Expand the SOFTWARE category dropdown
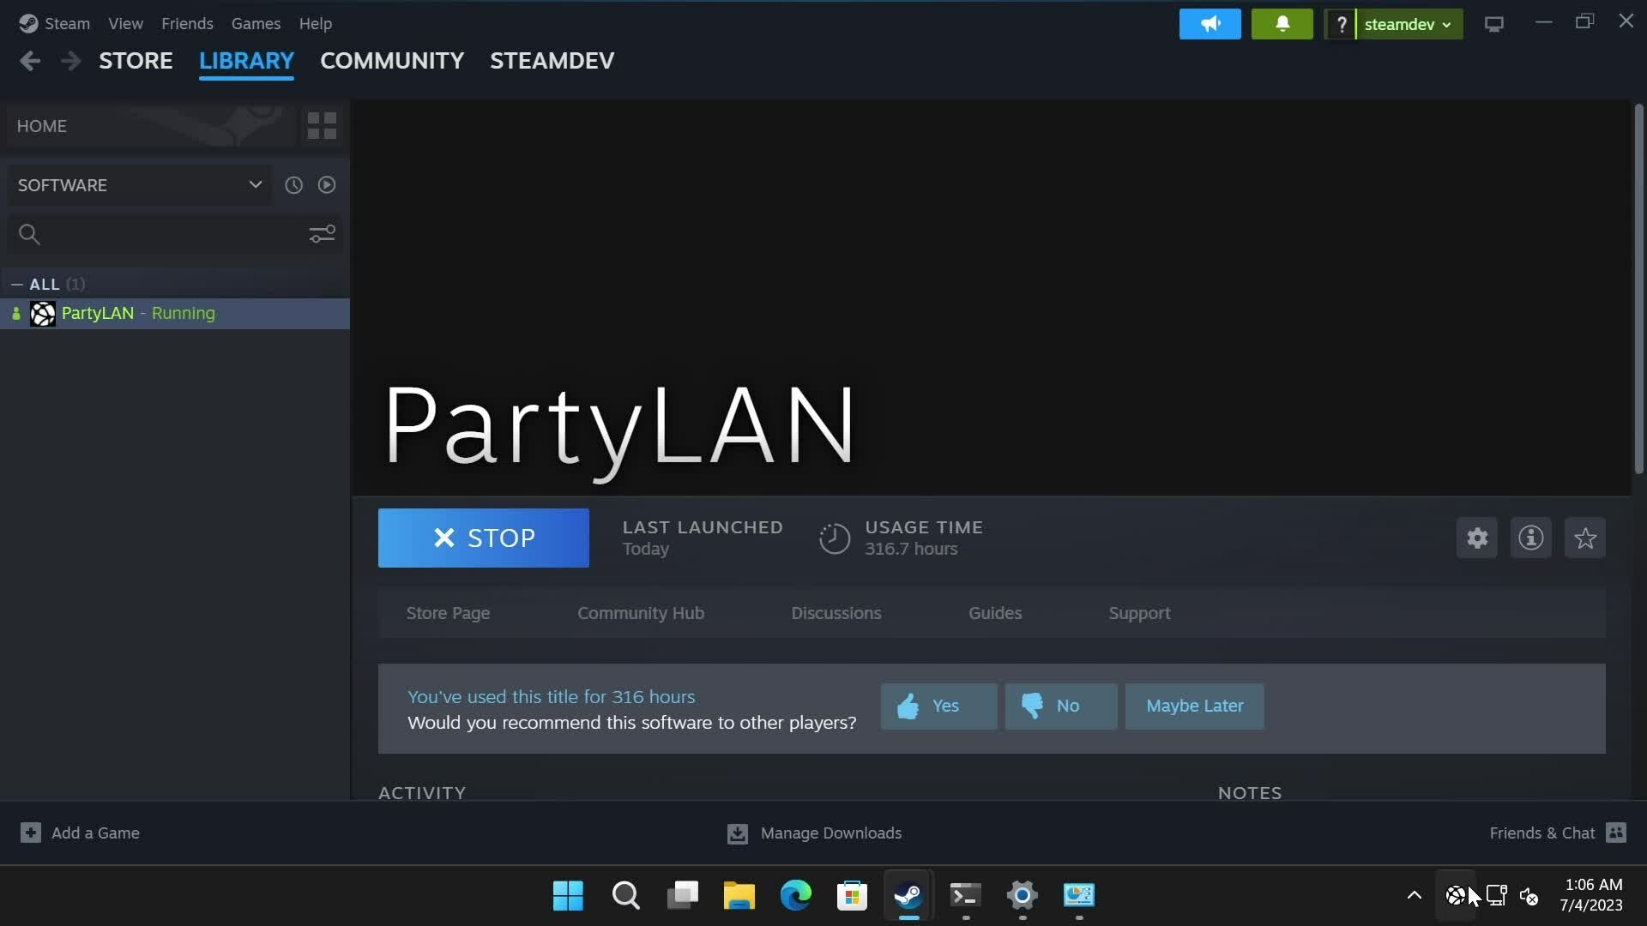 coord(255,185)
